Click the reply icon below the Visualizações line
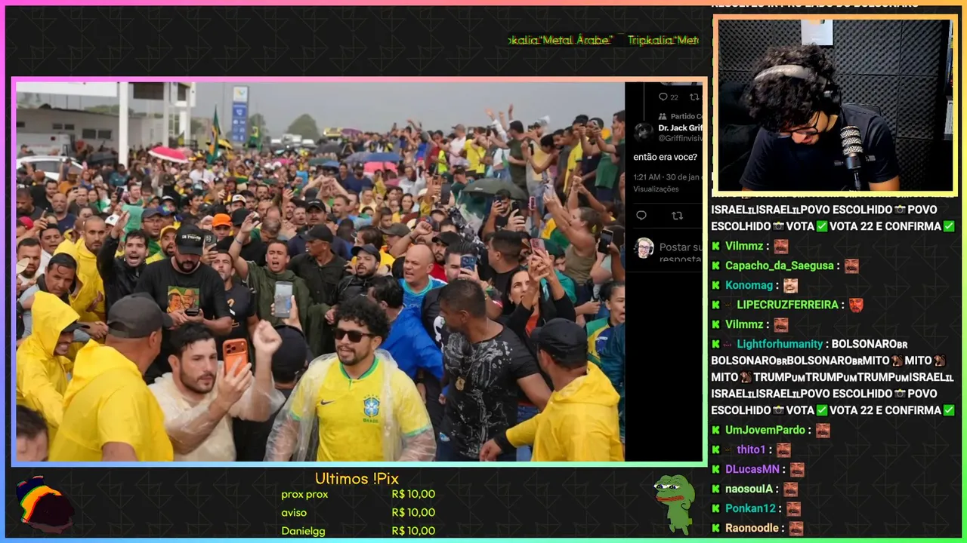The width and height of the screenshot is (967, 543). click(x=641, y=216)
